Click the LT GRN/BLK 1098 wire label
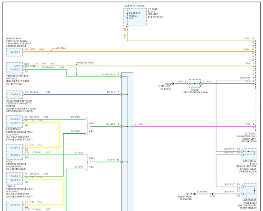This screenshot has width=263, height=211. coord(53,67)
